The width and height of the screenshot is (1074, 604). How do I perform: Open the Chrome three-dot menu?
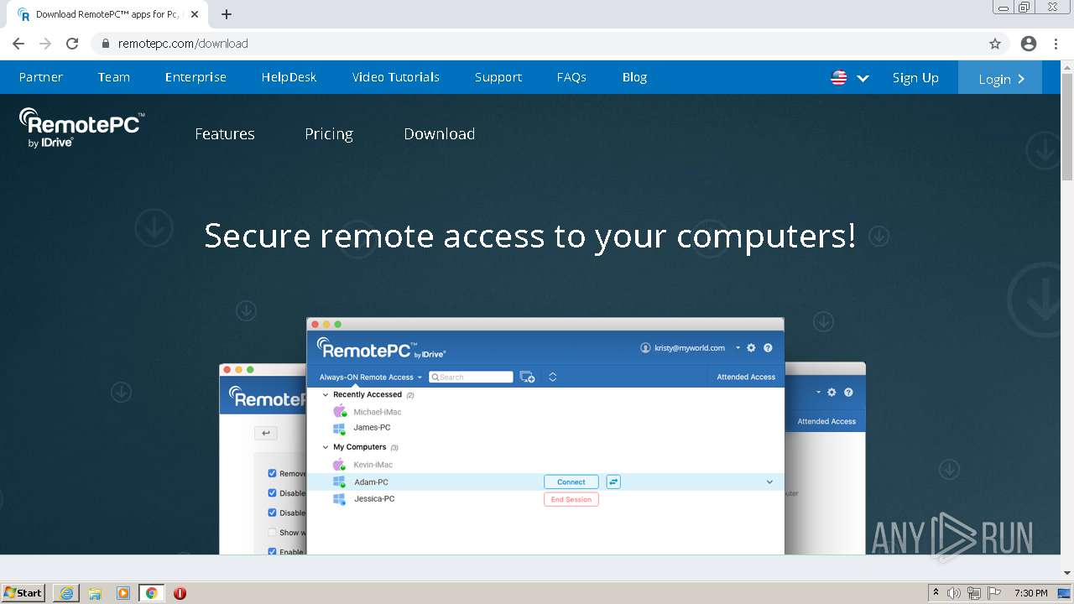point(1056,44)
